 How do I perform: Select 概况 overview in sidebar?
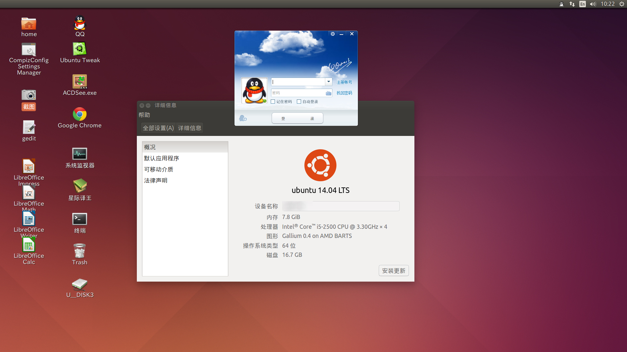tap(185, 147)
